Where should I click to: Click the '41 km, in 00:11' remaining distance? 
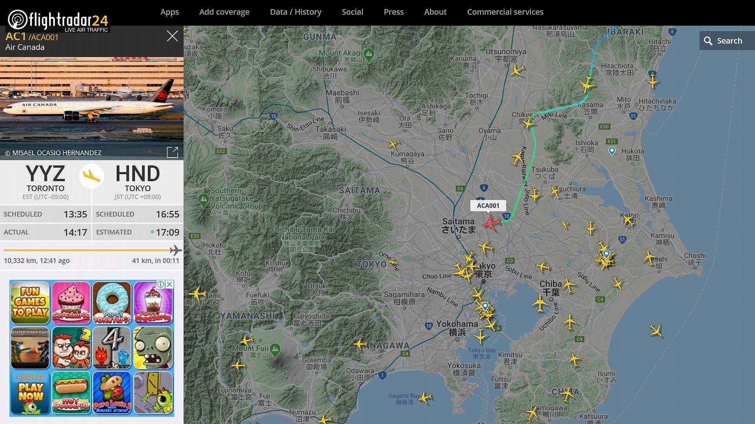pyautogui.click(x=156, y=261)
